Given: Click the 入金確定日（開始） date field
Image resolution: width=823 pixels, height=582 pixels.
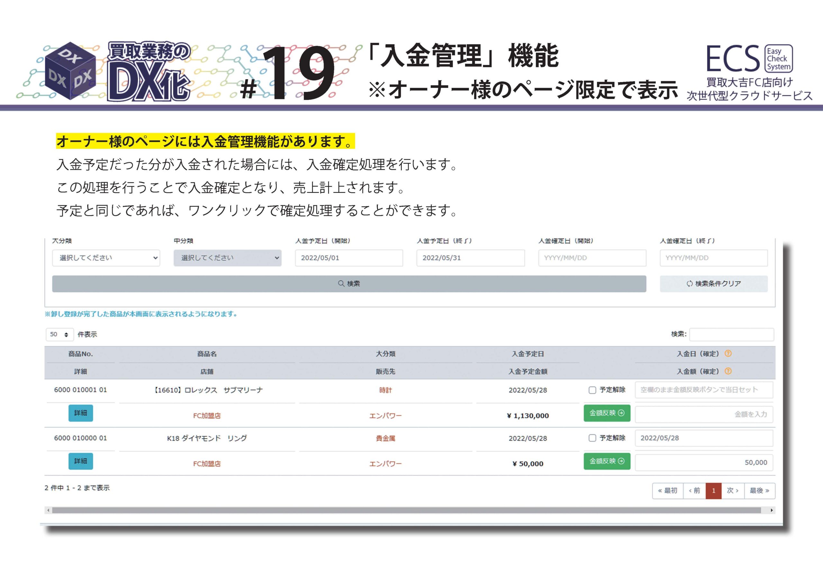Looking at the screenshot, I should [592, 258].
